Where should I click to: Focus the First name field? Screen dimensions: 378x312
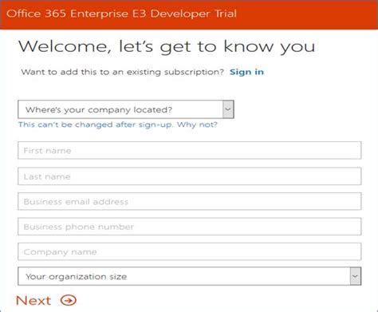[190, 151]
